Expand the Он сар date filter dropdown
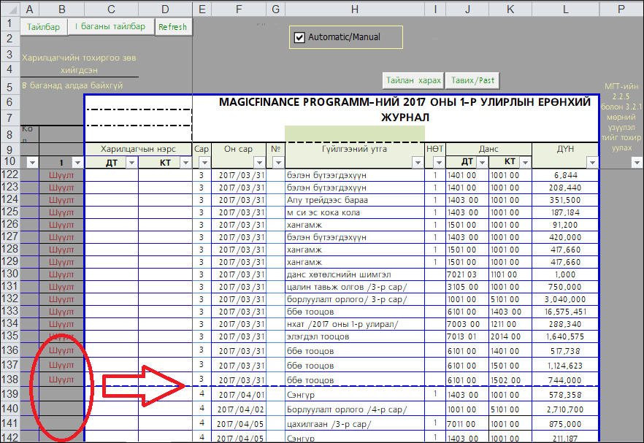Image resolution: width=644 pixels, height=443 pixels. click(258, 163)
